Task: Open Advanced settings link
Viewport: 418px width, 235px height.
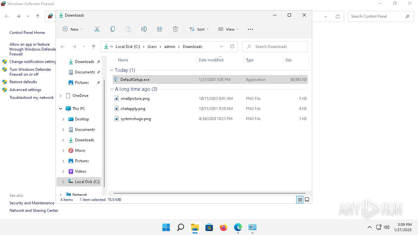Action: click(25, 90)
